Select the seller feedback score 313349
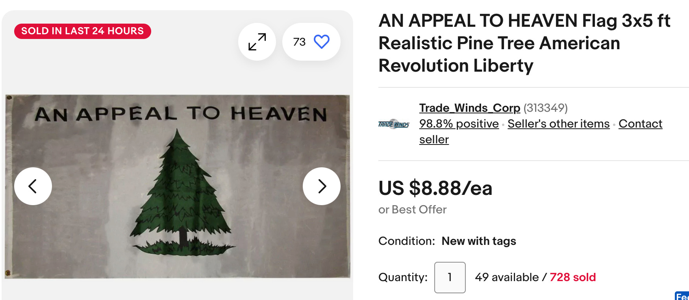 tap(545, 108)
